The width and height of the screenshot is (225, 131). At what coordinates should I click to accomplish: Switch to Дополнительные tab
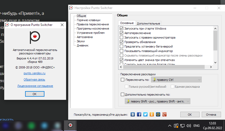[148, 24]
